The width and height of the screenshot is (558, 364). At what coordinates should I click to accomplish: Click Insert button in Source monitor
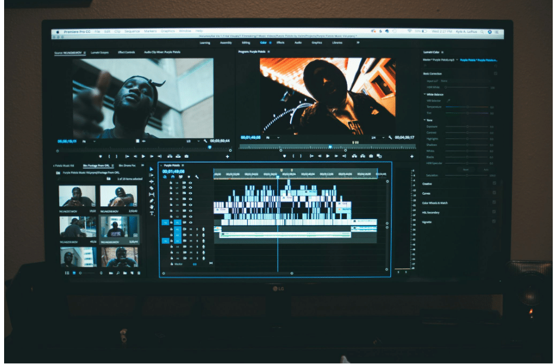(170, 156)
